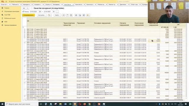Open the Настройки... button

pos(42,15)
